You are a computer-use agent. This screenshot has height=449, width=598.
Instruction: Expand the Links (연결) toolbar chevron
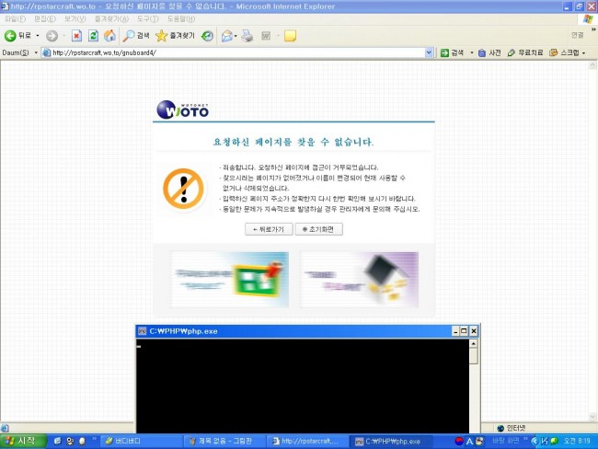[x=593, y=29]
